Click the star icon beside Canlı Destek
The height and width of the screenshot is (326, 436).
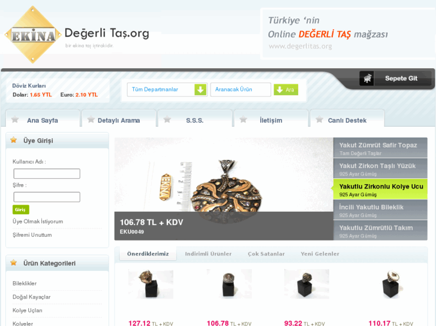[320, 120]
